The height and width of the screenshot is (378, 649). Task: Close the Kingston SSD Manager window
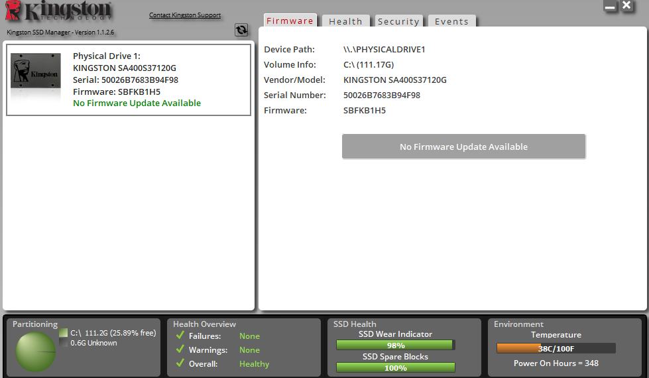coord(627,6)
